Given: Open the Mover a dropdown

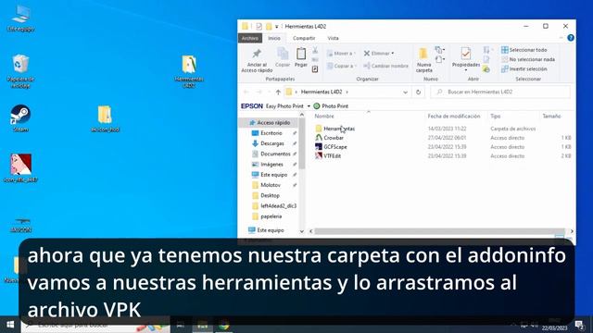Looking at the screenshot, I should tap(342, 54).
